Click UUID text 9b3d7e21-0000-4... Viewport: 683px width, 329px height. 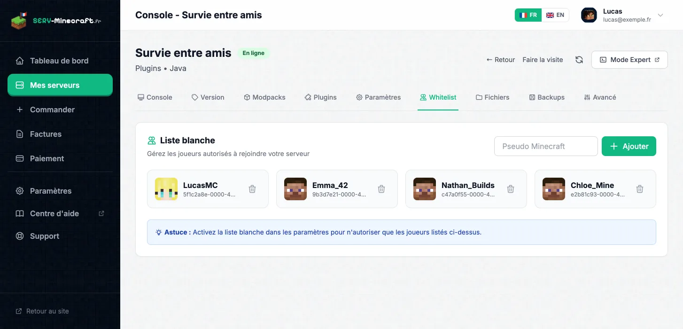tap(339, 194)
